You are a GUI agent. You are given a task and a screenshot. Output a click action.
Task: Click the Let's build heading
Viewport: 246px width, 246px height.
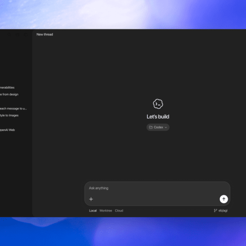(158, 116)
